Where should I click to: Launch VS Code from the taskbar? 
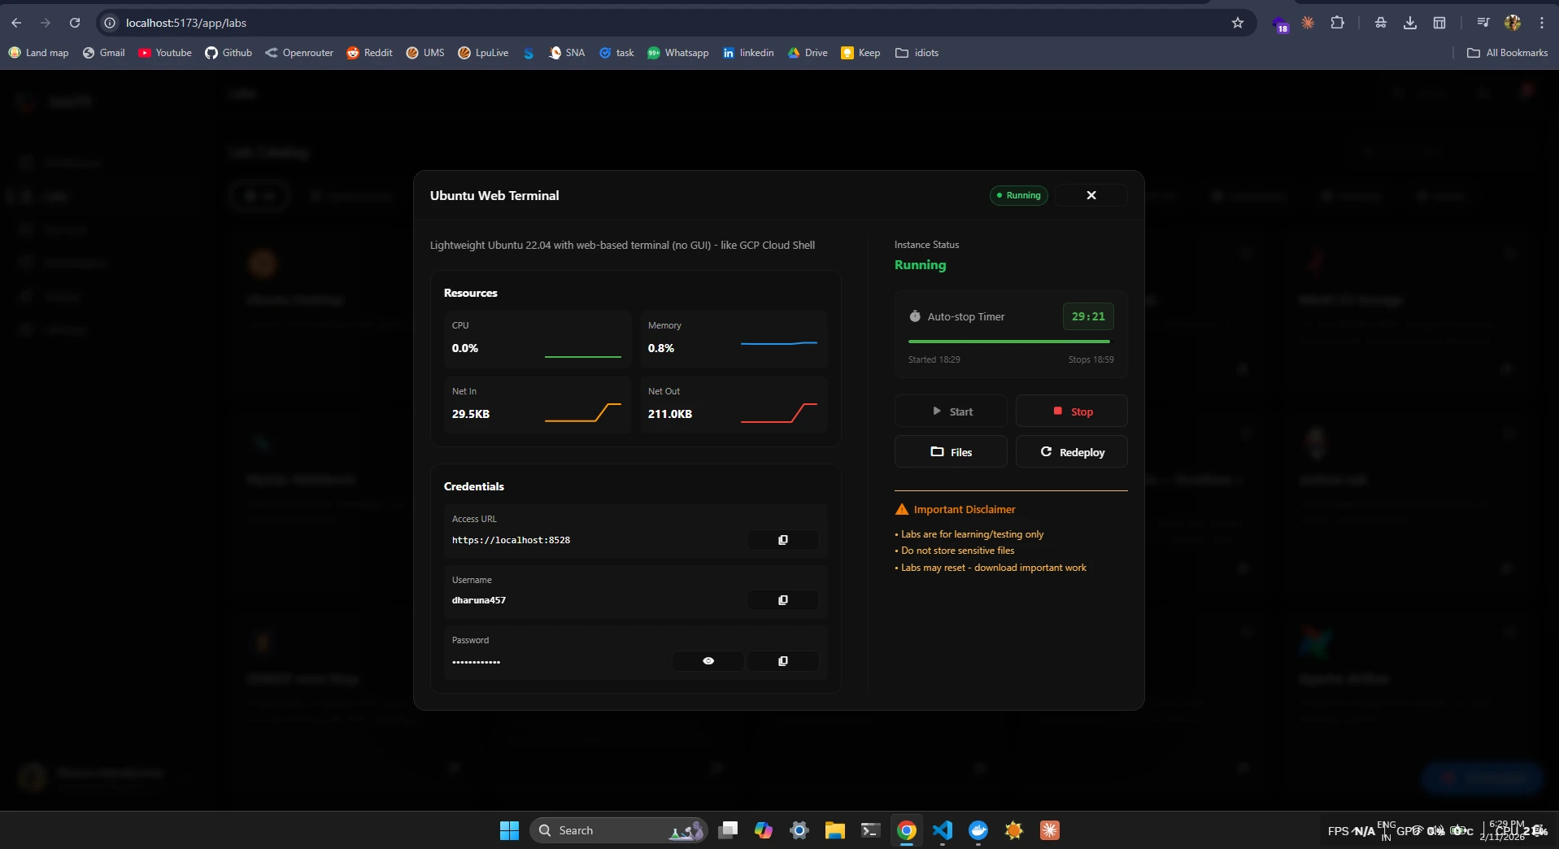942,830
